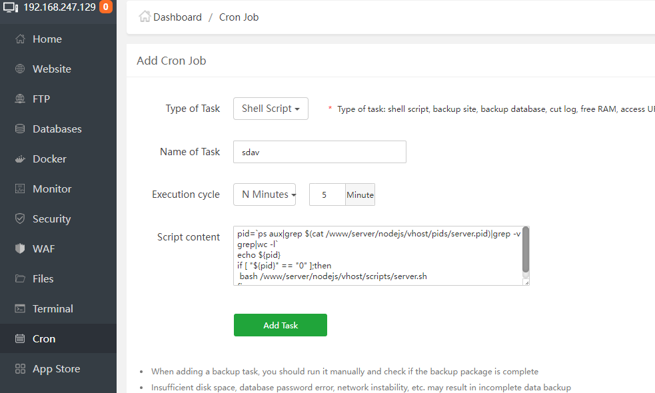
Task: Click the orange notification badge
Action: click(105, 8)
